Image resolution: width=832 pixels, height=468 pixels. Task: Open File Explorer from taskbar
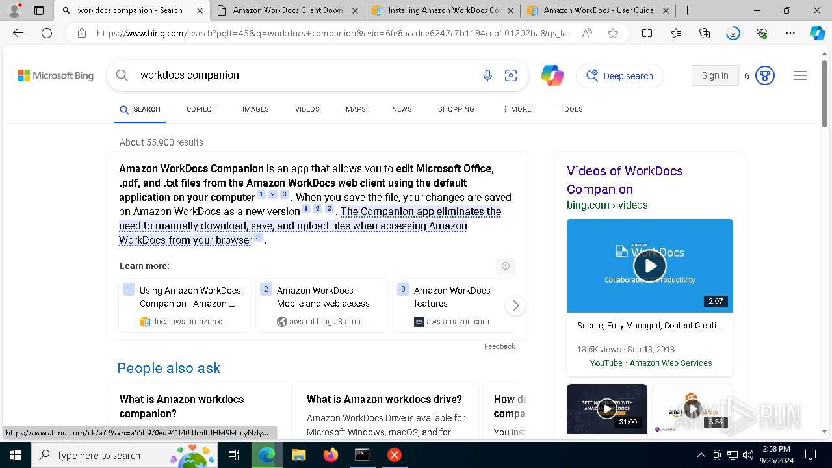(x=298, y=455)
